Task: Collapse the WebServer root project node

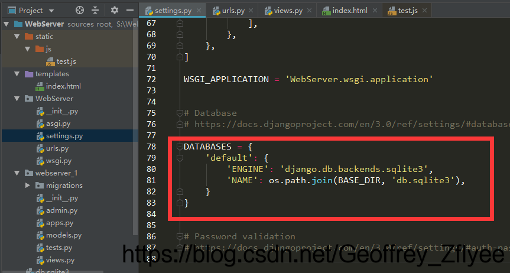Action: (6, 24)
